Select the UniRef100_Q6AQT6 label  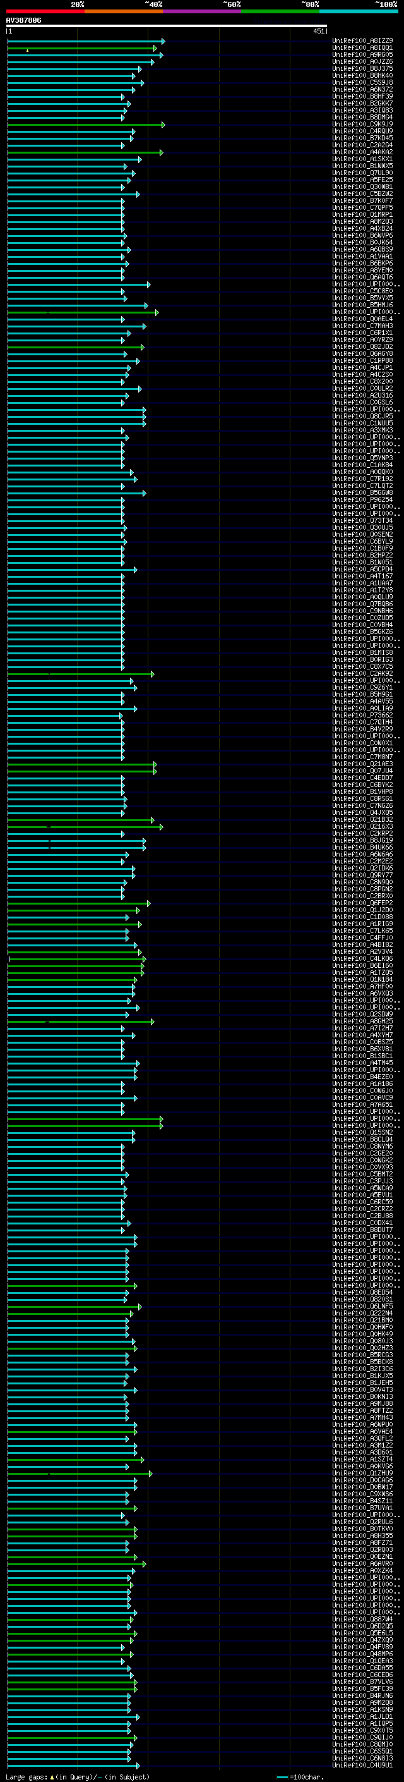click(x=362, y=278)
